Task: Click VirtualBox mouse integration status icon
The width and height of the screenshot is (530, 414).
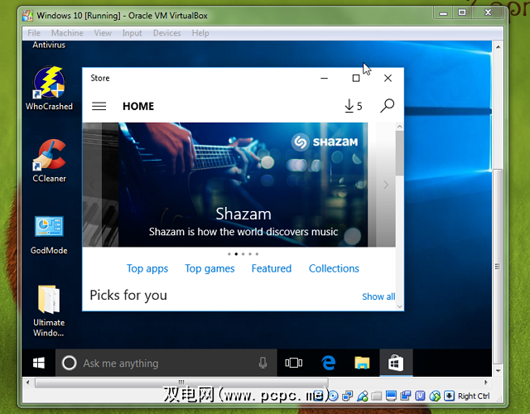Action: click(x=435, y=396)
